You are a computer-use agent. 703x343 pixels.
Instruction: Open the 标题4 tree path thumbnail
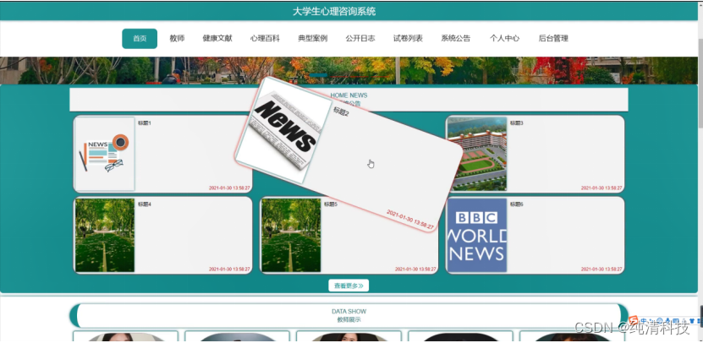click(x=104, y=235)
